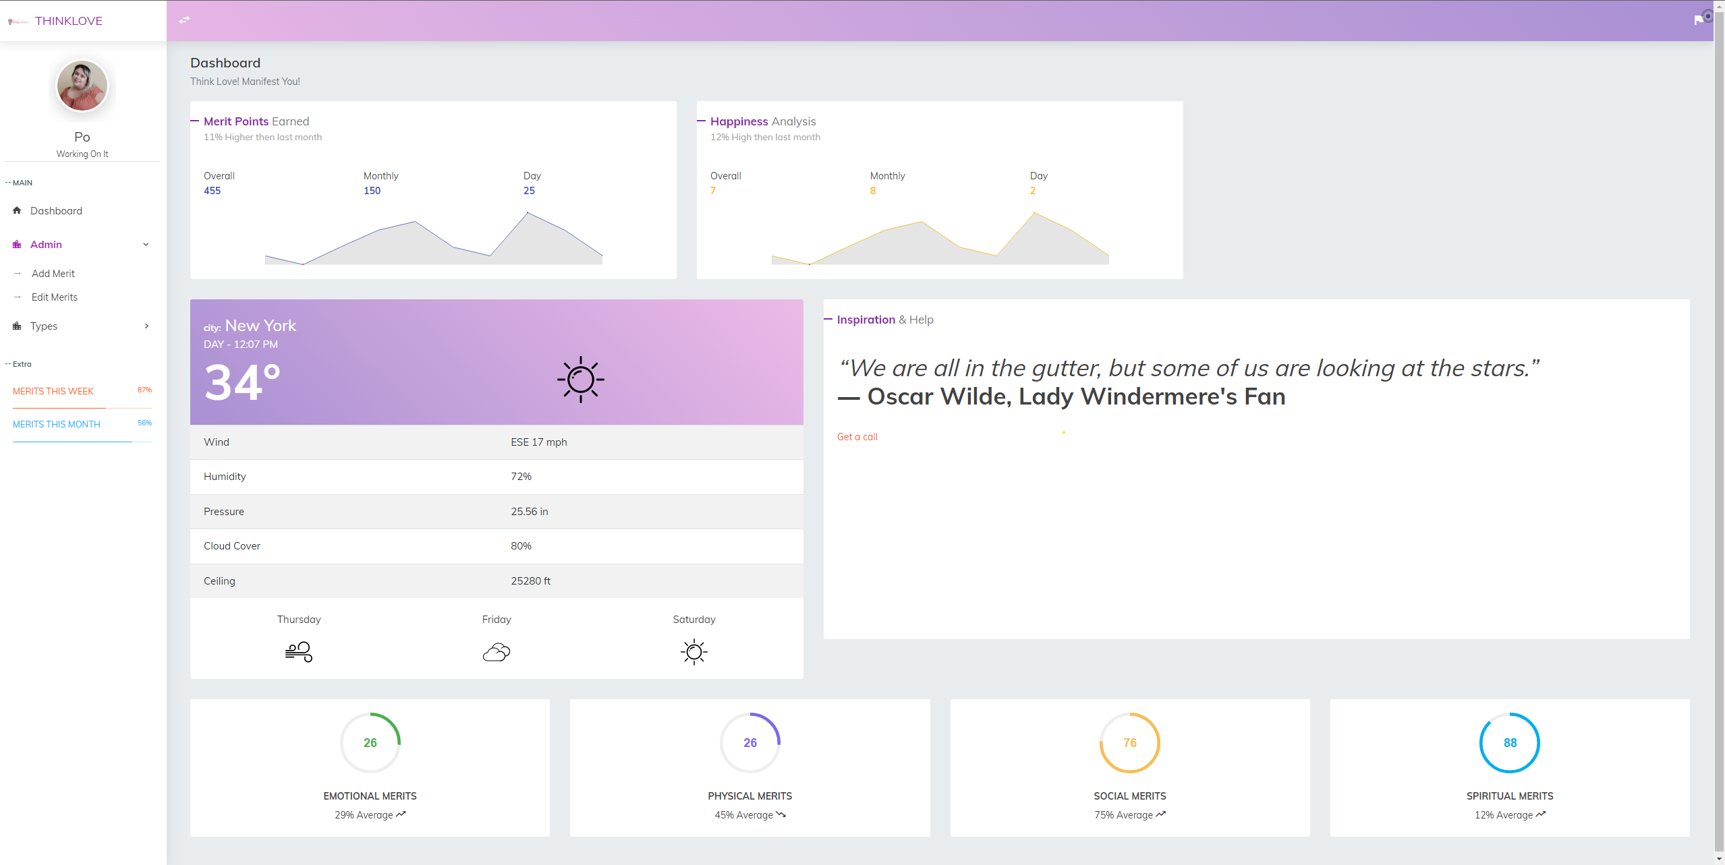Click Friday's cloudy forecast icon
Image resolution: width=1725 pixels, height=865 pixels.
[497, 652]
